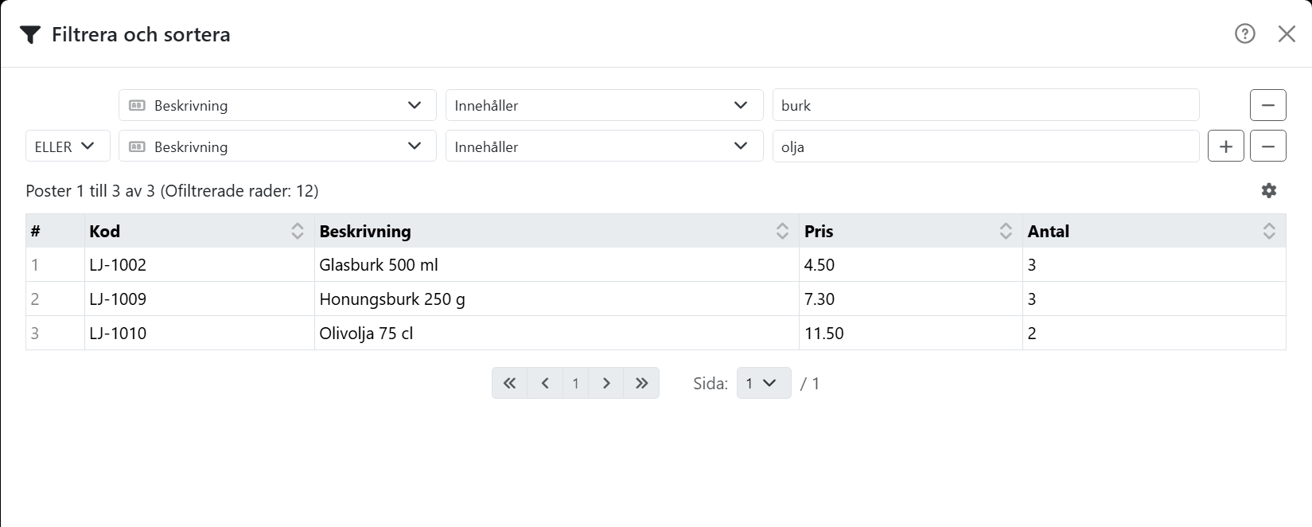Screen dimensions: 1312x527
Task: Open the help question mark icon
Action: click(x=1244, y=33)
